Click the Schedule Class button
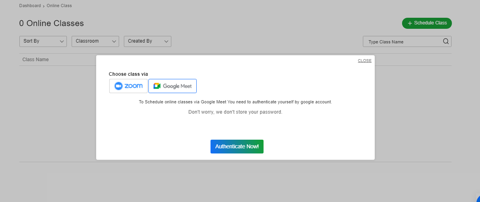This screenshot has height=202, width=480. pos(427,23)
